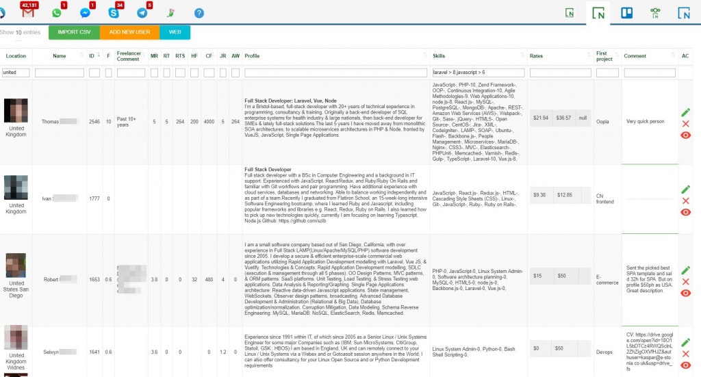This screenshot has height=377, width=701.
Task: Click the blue WEB button
Action: 175,32
